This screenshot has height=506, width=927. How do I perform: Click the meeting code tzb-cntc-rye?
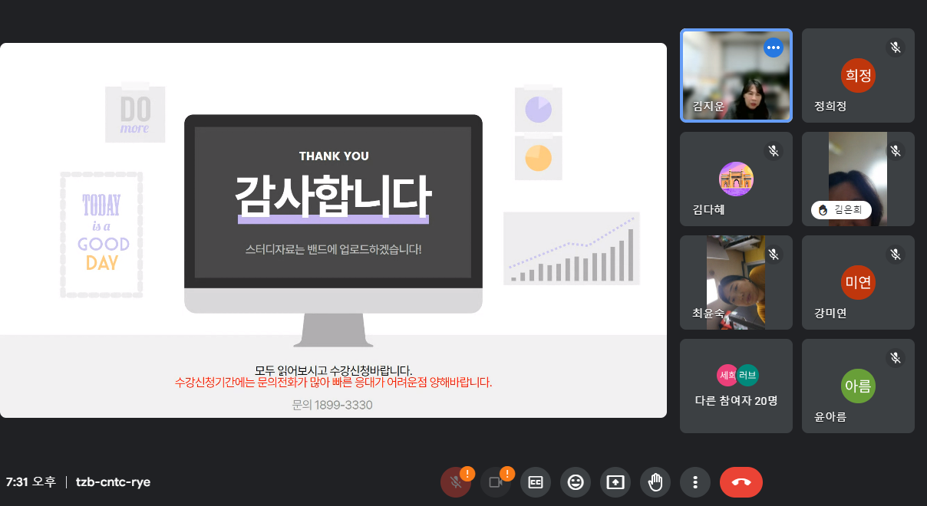click(113, 482)
